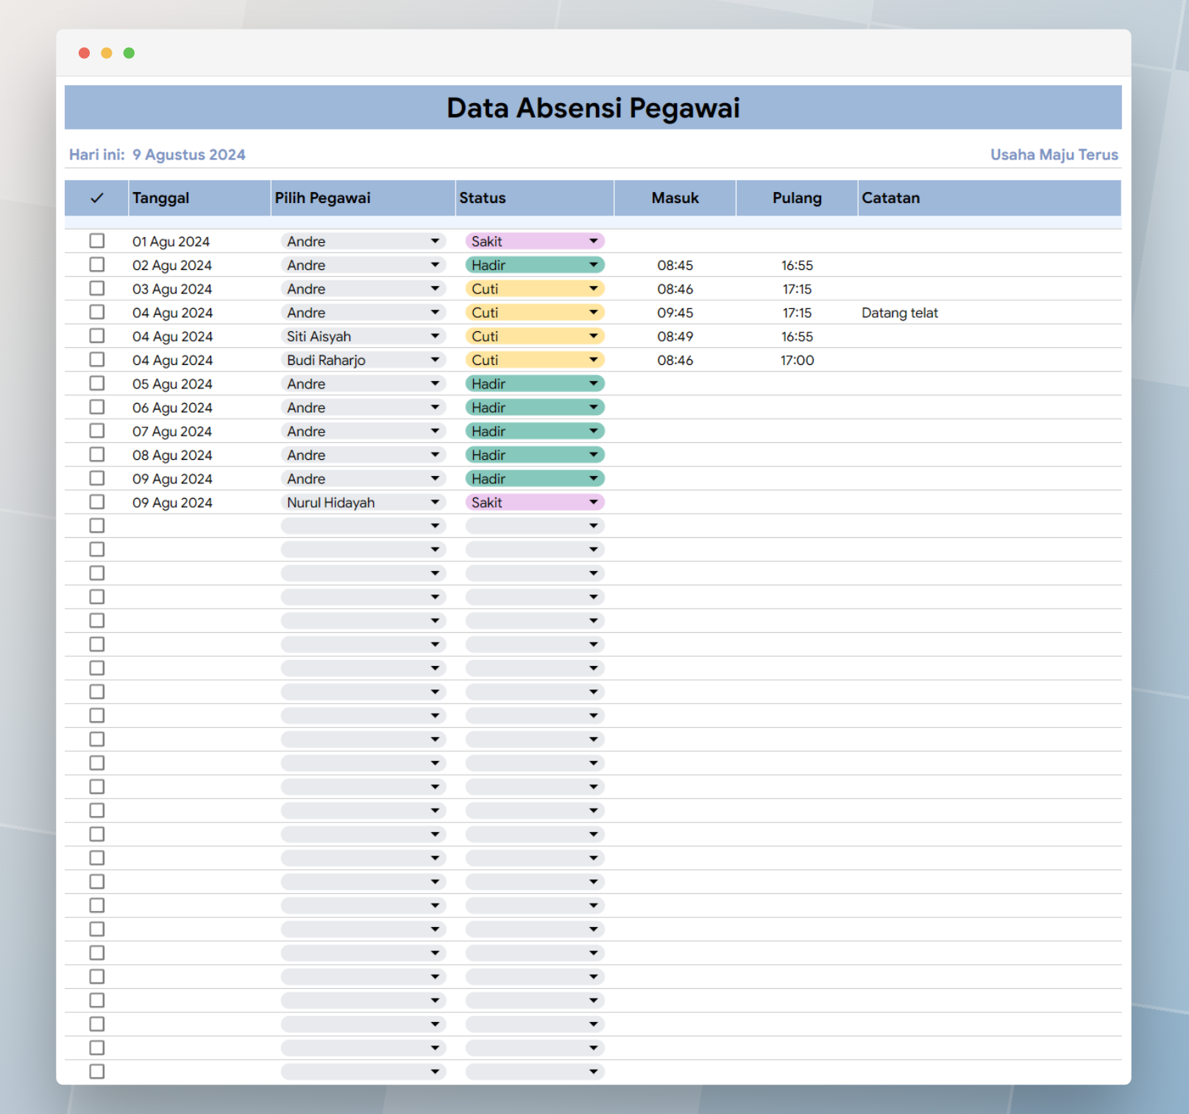
Task: Open the Cuti status in Andre's 04 Agu row
Action: [x=535, y=312]
